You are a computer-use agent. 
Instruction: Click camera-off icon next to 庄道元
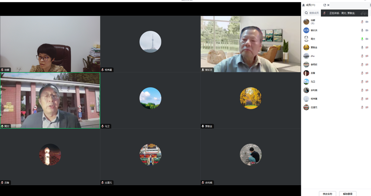[x=367, y=107]
